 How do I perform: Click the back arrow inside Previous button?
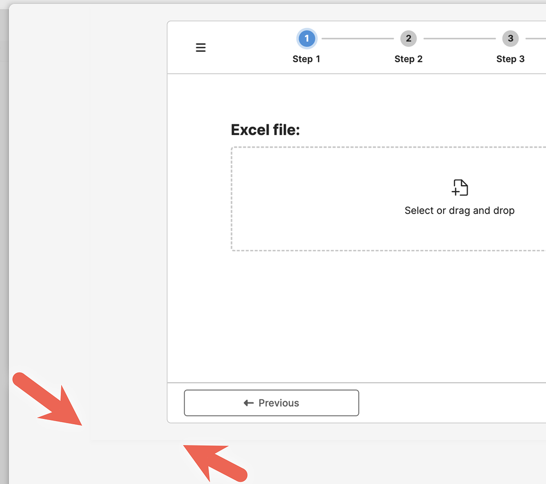click(x=248, y=403)
